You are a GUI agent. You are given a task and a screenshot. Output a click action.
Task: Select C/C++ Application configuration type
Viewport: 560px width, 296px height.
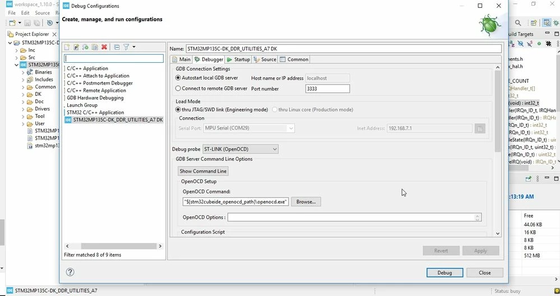[87, 68]
